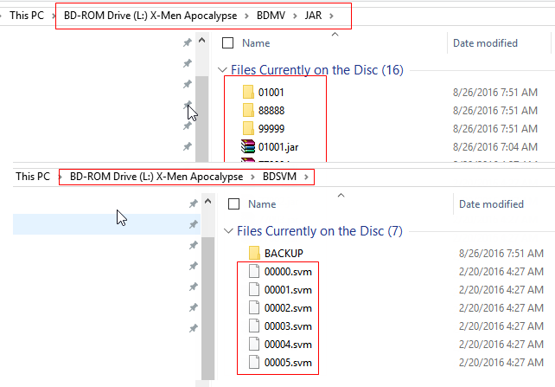
Task: Open the chevron after X-Men Apocalypse in BDSVM window
Action: 252,177
